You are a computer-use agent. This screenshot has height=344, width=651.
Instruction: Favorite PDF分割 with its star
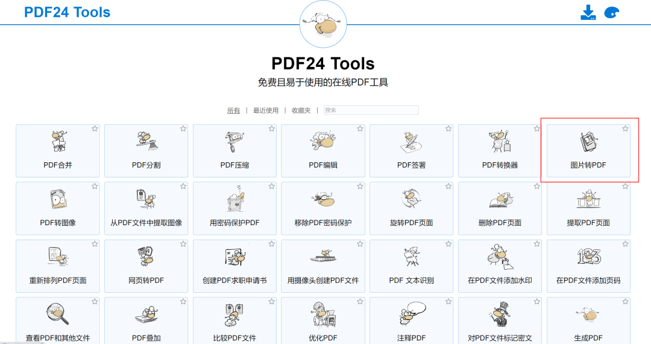point(183,129)
